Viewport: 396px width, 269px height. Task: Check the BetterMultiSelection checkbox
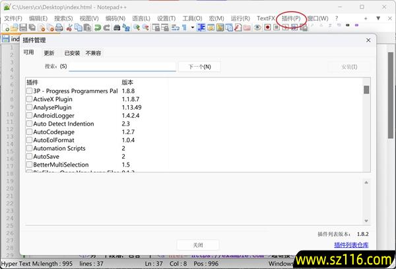click(x=29, y=165)
